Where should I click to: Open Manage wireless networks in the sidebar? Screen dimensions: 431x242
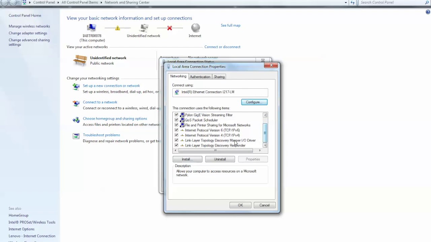pos(29,26)
